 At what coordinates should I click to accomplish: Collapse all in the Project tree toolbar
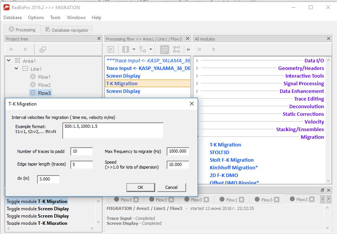25,49
